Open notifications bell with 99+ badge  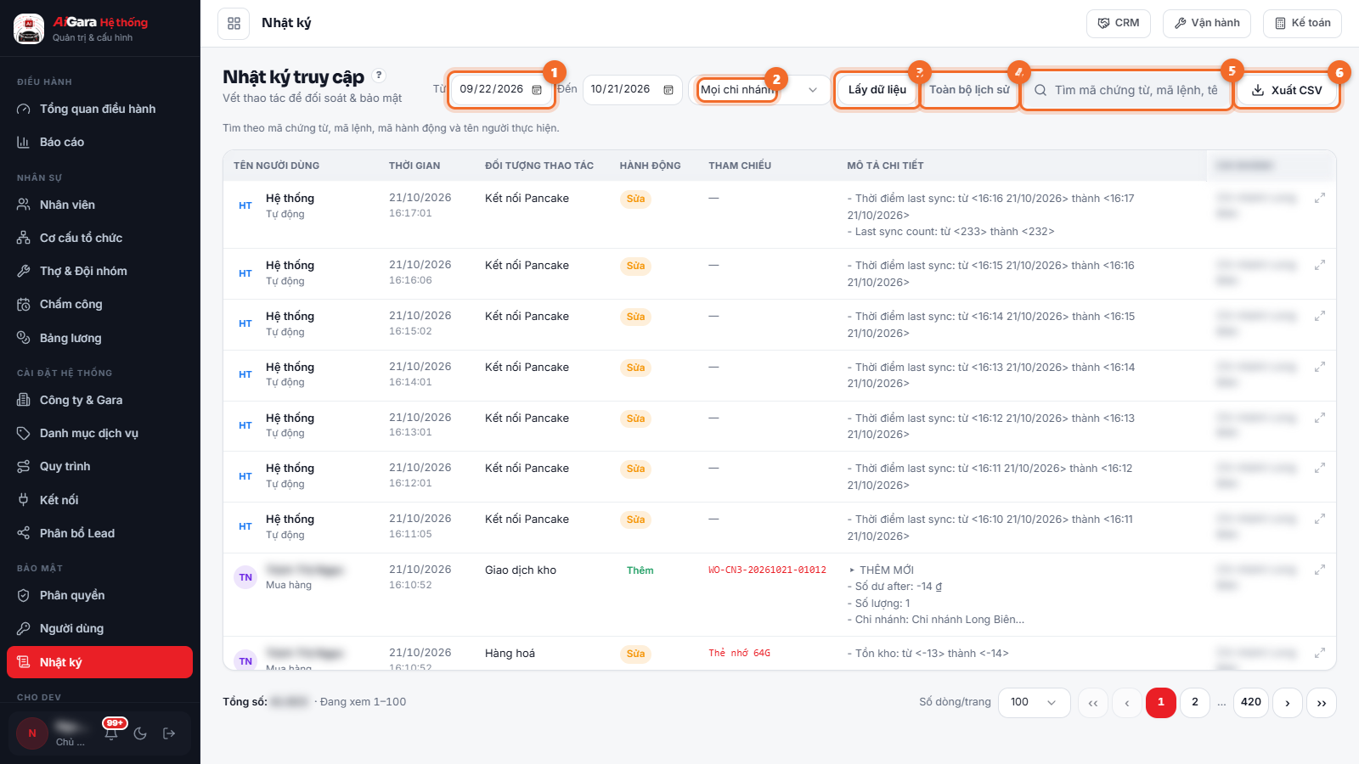111,733
